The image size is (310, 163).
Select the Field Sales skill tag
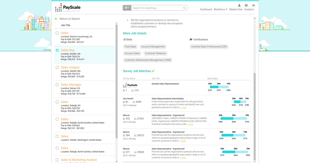[x=130, y=47]
